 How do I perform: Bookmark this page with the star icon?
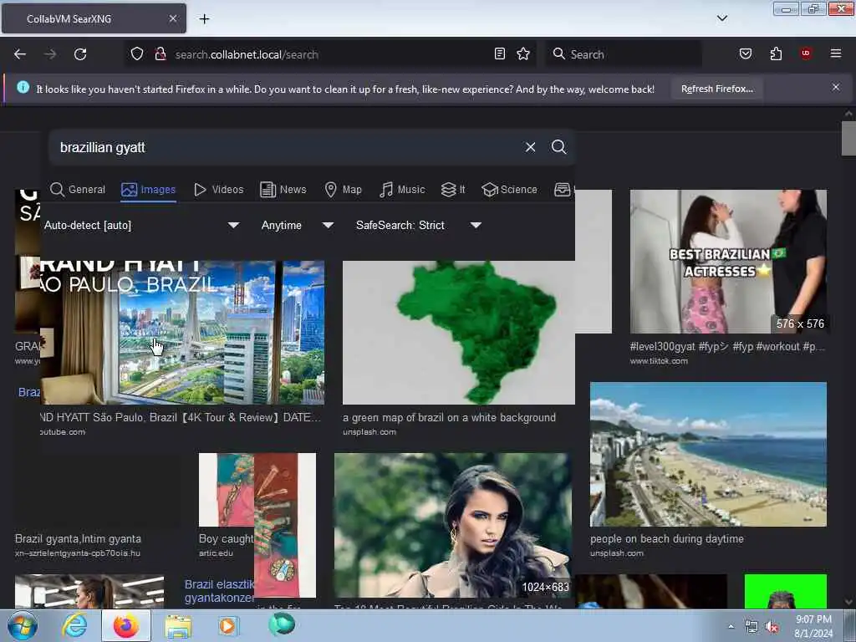(523, 53)
